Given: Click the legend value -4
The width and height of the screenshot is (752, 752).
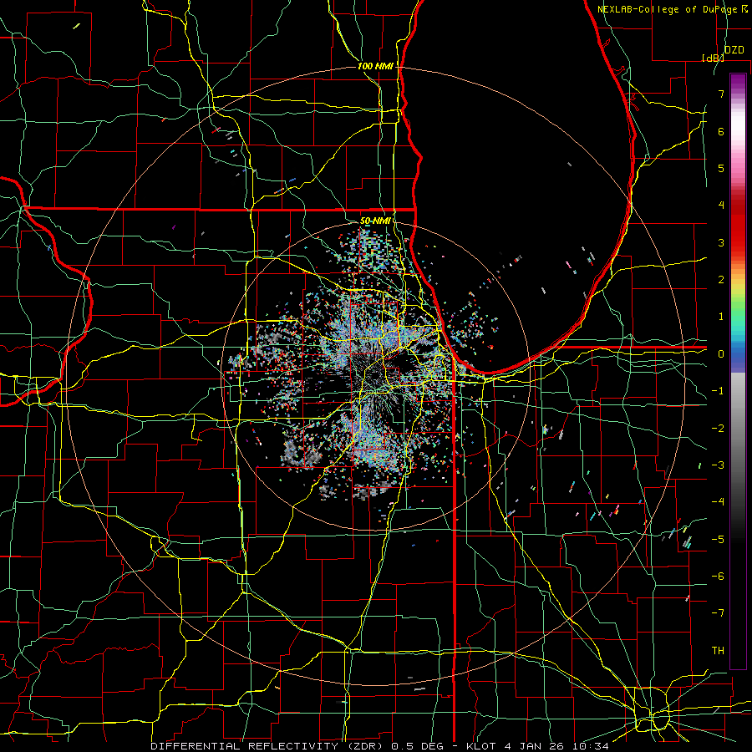Looking at the screenshot, I should (718, 502).
